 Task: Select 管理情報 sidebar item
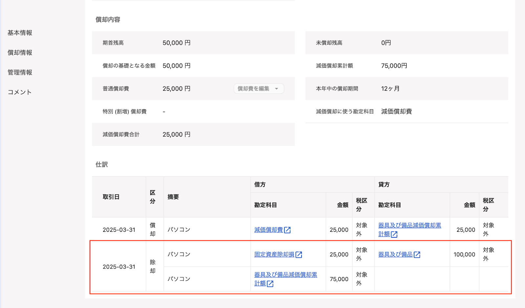[20, 72]
